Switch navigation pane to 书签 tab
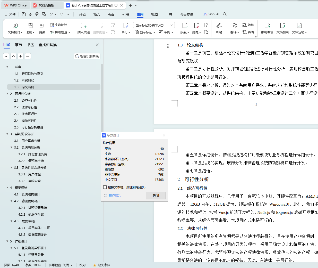The width and height of the screenshot is (318, 268). click(30, 45)
